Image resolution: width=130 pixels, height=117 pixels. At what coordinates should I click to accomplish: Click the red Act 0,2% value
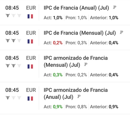pyautogui.click(x=58, y=43)
